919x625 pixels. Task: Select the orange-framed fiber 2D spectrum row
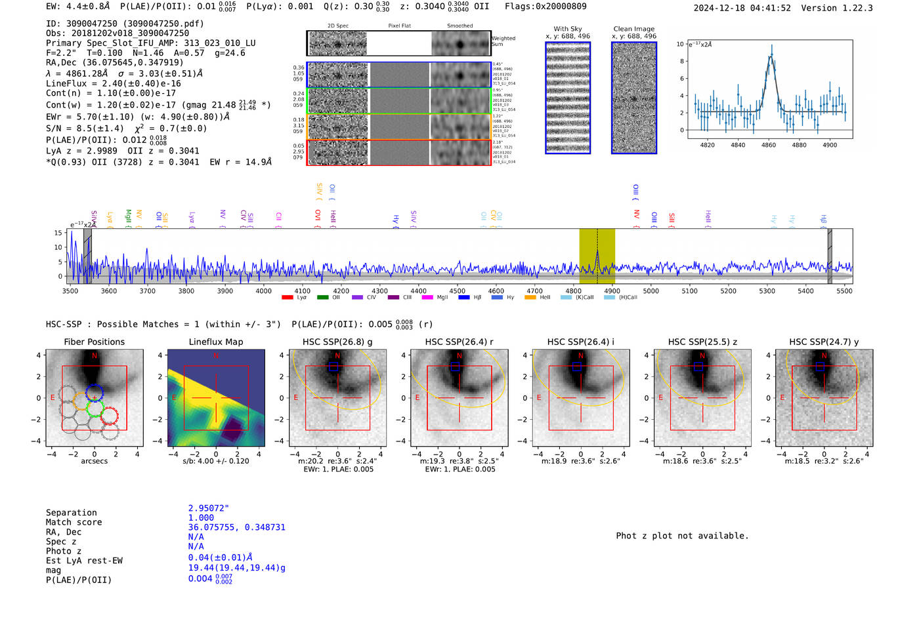(x=398, y=126)
